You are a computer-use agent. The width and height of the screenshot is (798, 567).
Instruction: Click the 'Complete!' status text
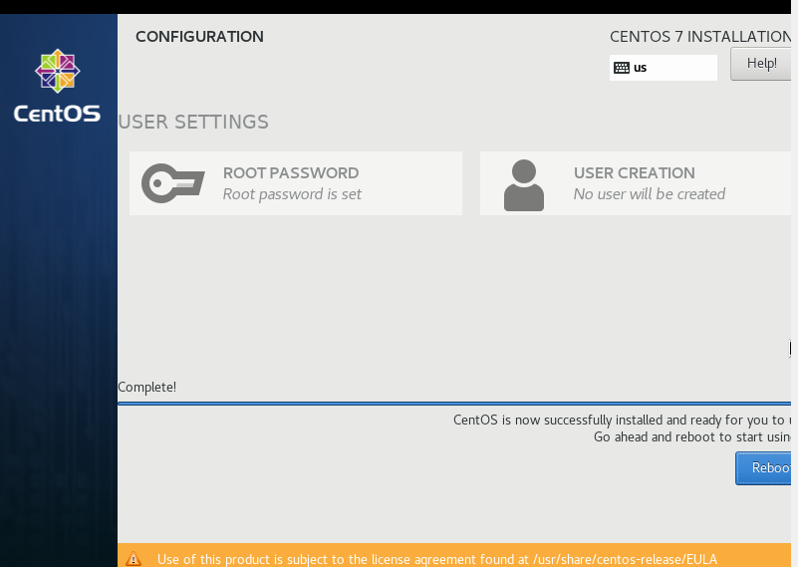click(147, 388)
